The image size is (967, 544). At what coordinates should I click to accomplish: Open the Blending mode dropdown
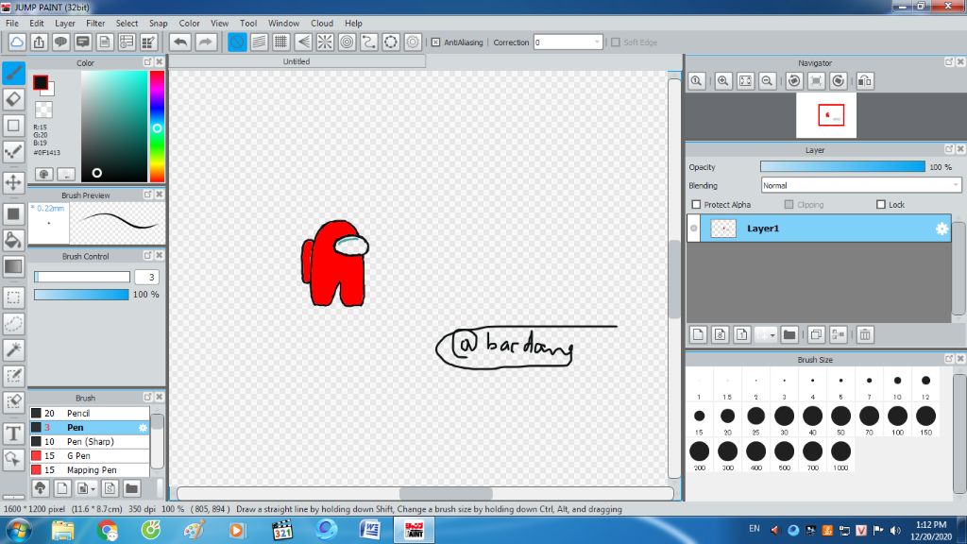(861, 185)
